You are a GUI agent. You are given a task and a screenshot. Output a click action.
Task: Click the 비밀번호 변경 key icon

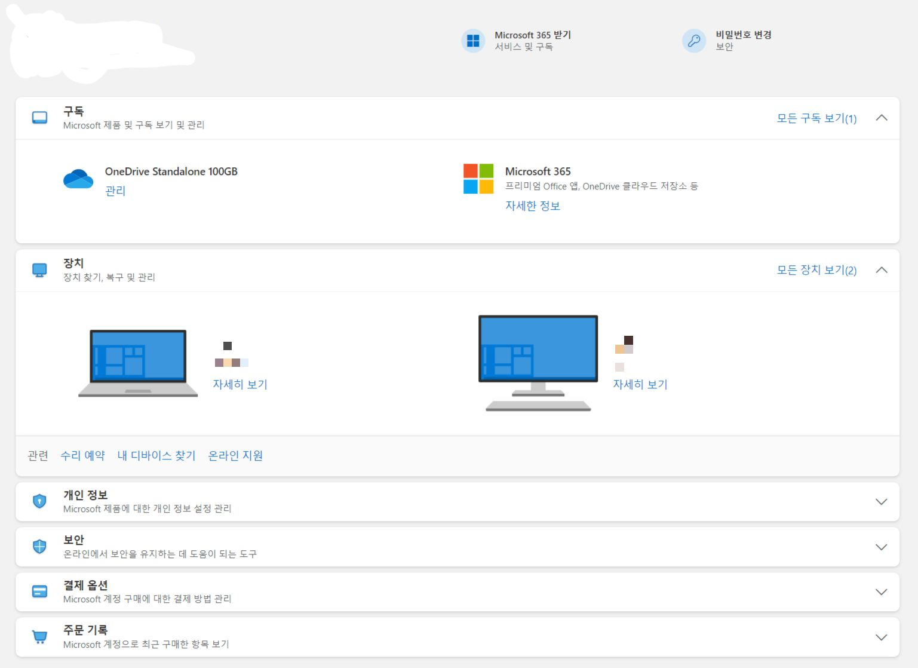click(694, 41)
